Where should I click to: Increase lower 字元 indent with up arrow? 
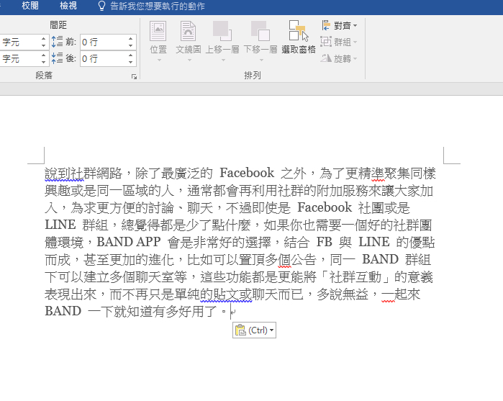(x=44, y=55)
